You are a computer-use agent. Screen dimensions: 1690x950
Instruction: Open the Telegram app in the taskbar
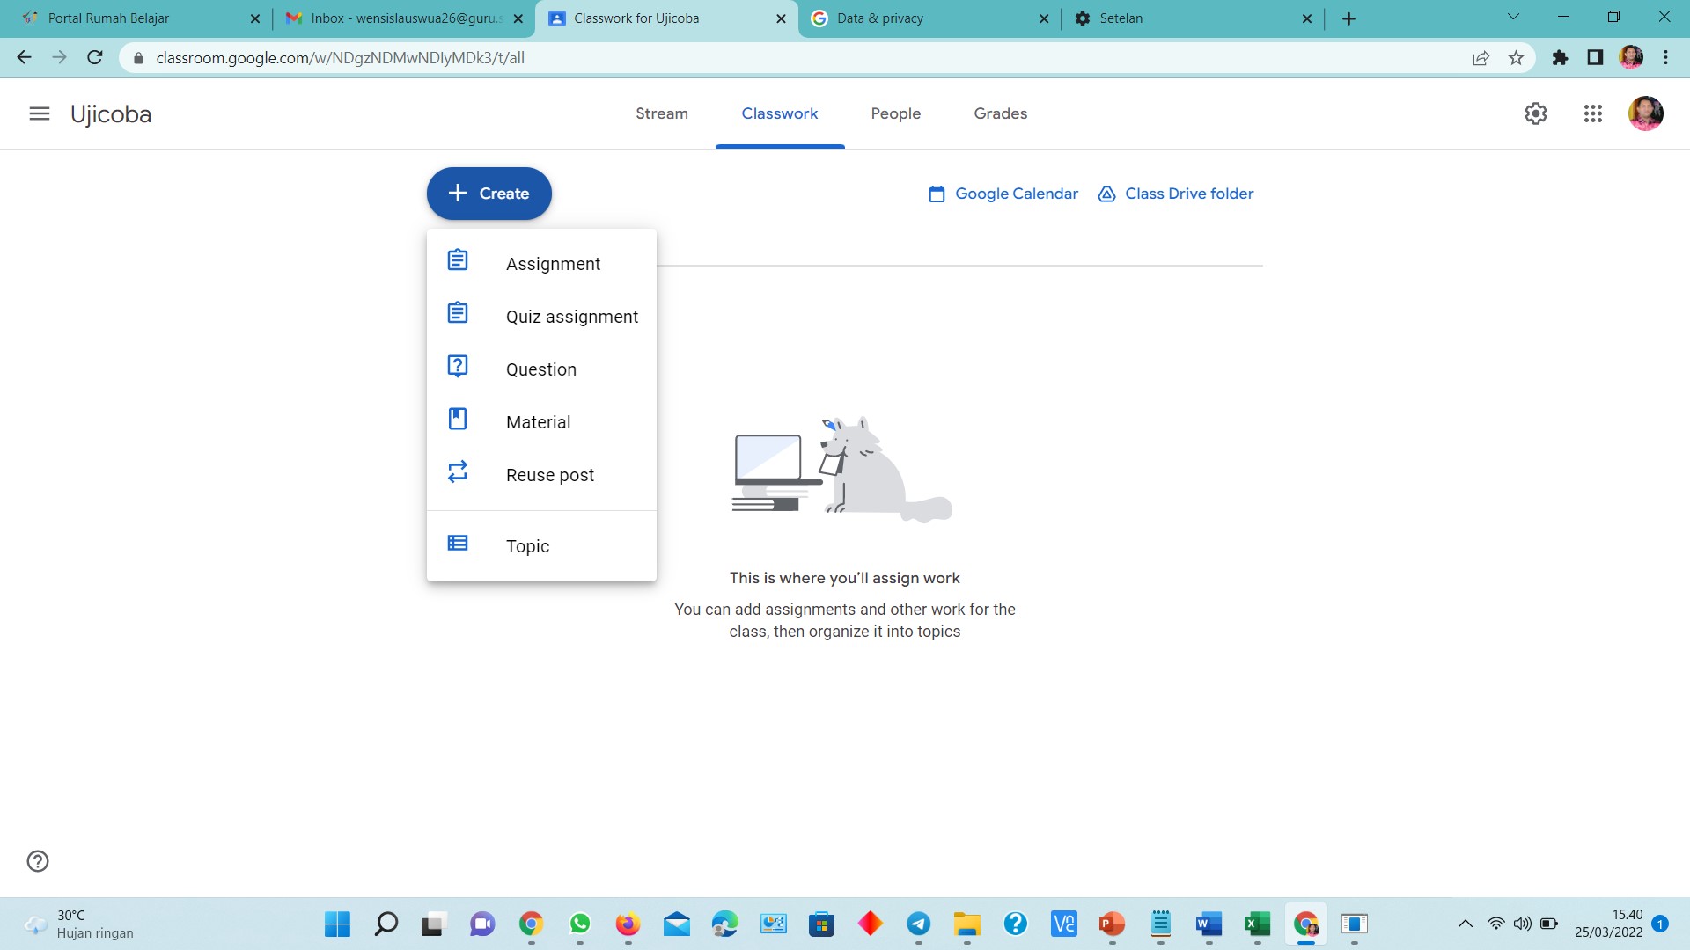point(918,924)
